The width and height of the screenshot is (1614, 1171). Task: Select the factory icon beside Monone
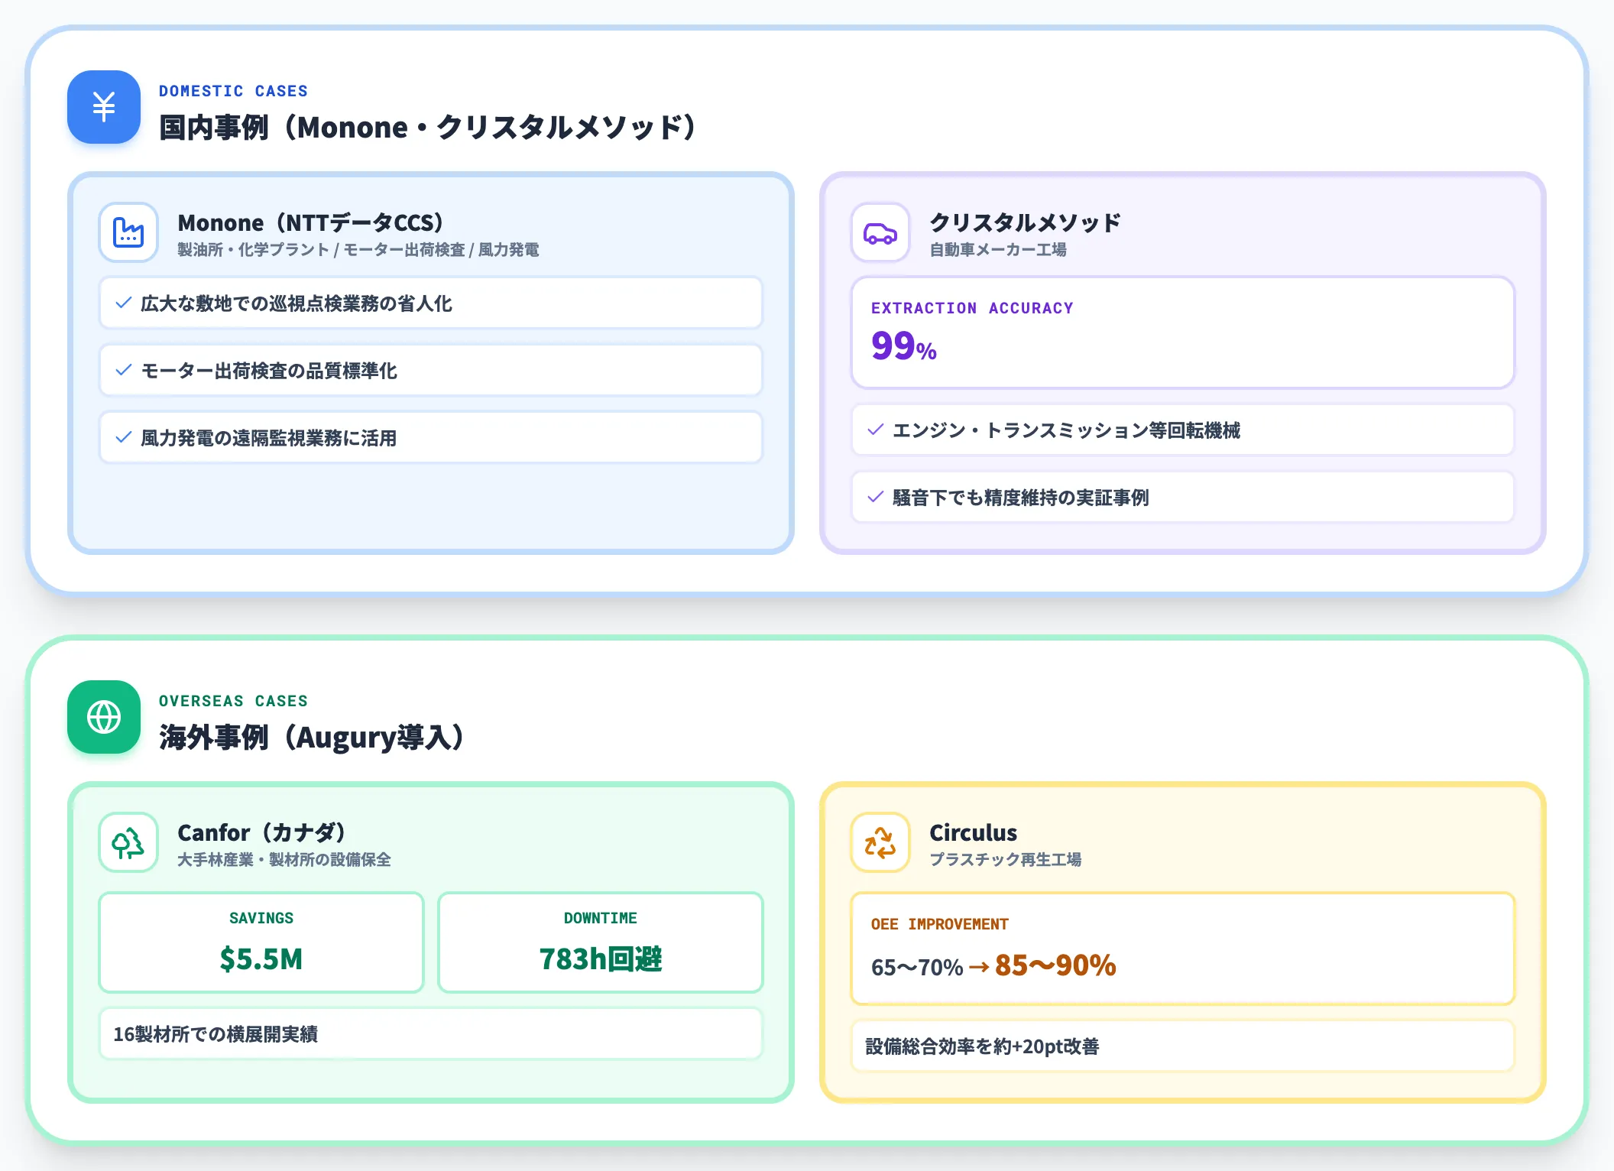pyautogui.click(x=128, y=232)
